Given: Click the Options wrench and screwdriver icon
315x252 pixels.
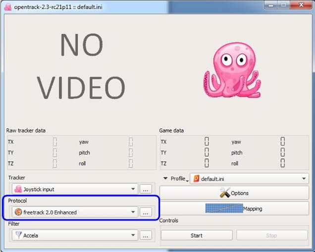Looking at the screenshot, I should (x=225, y=193).
